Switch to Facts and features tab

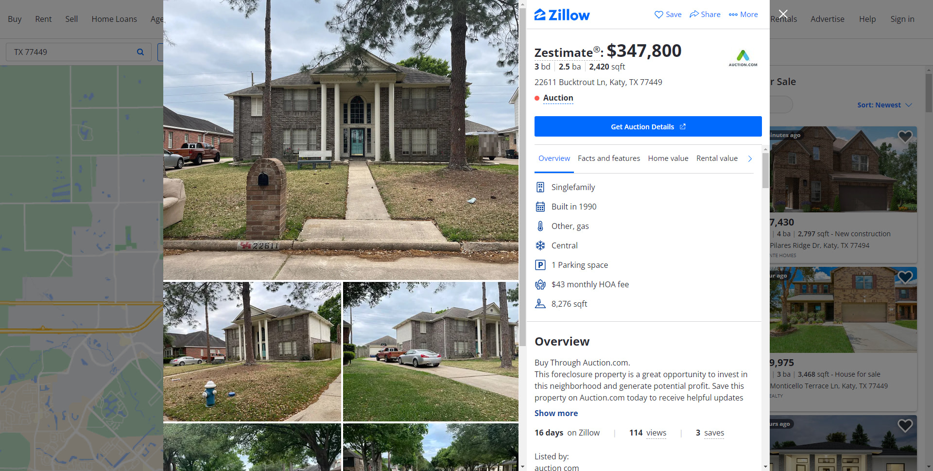click(608, 158)
